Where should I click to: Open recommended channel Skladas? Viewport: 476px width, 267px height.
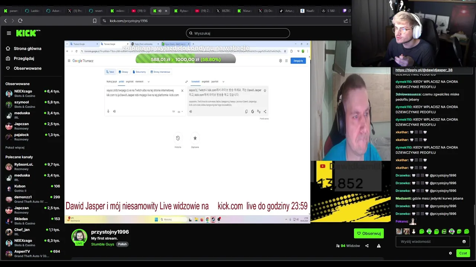(33, 221)
